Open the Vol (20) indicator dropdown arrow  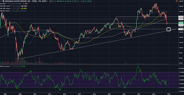(6, 4)
